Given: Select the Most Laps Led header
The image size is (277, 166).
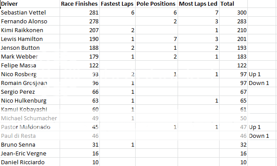Looking at the screenshot, I should pyautogui.click(x=198, y=4).
